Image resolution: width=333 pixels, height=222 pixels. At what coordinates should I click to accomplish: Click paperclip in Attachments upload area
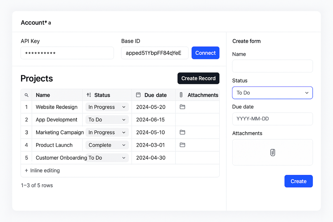tap(273, 152)
